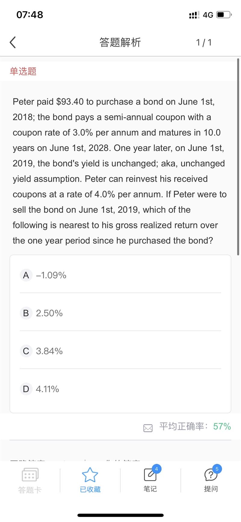Tap the home indicator bar
The image size is (241, 522).
pyautogui.click(x=120, y=515)
